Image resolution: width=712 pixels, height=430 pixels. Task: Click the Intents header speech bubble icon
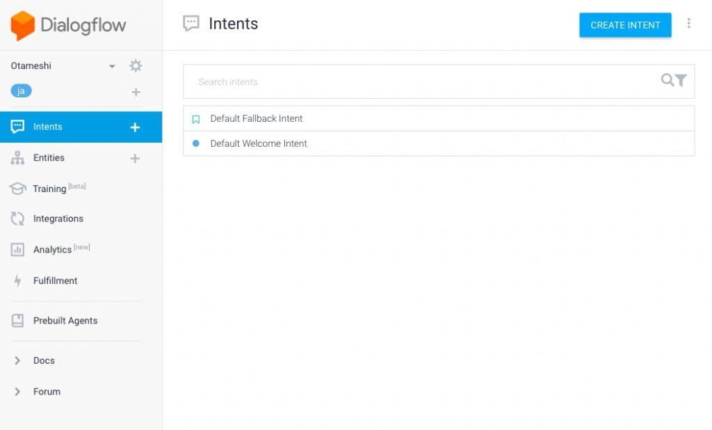[x=191, y=23]
